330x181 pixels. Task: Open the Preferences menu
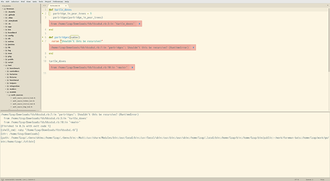point(58,1)
